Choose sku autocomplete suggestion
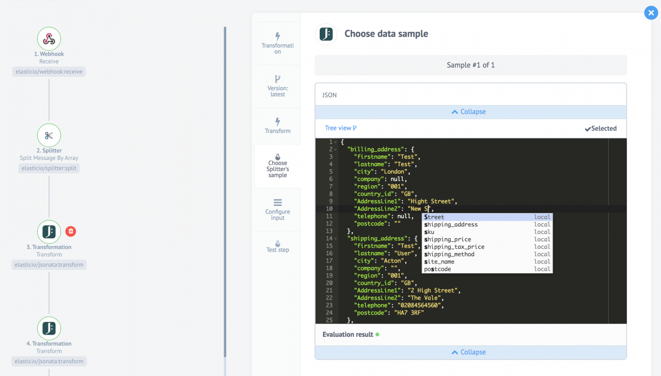This screenshot has height=376, width=661. click(487, 232)
